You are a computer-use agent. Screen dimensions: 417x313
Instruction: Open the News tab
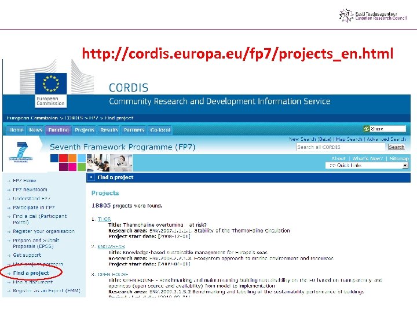point(36,130)
